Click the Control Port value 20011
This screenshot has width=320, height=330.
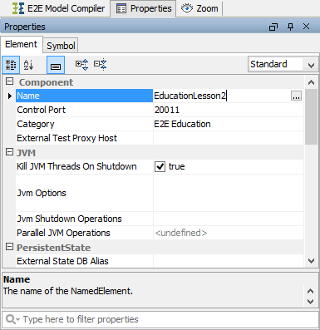(x=167, y=110)
